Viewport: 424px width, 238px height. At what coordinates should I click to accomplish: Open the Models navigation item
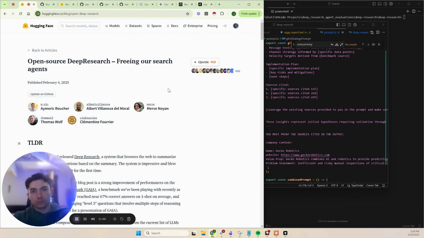(x=112, y=26)
